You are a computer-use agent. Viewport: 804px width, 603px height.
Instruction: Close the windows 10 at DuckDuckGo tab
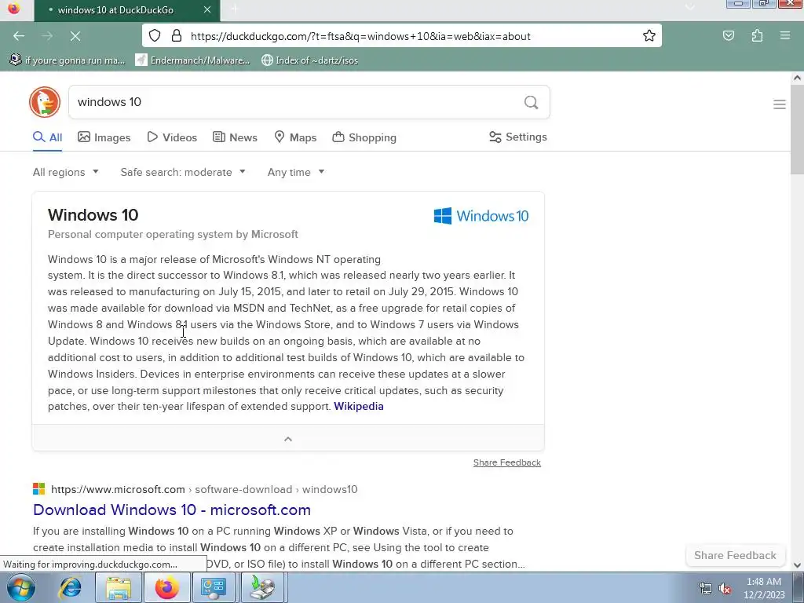207,9
